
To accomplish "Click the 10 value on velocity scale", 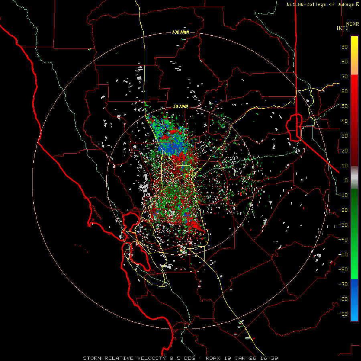I will [x=345, y=166].
